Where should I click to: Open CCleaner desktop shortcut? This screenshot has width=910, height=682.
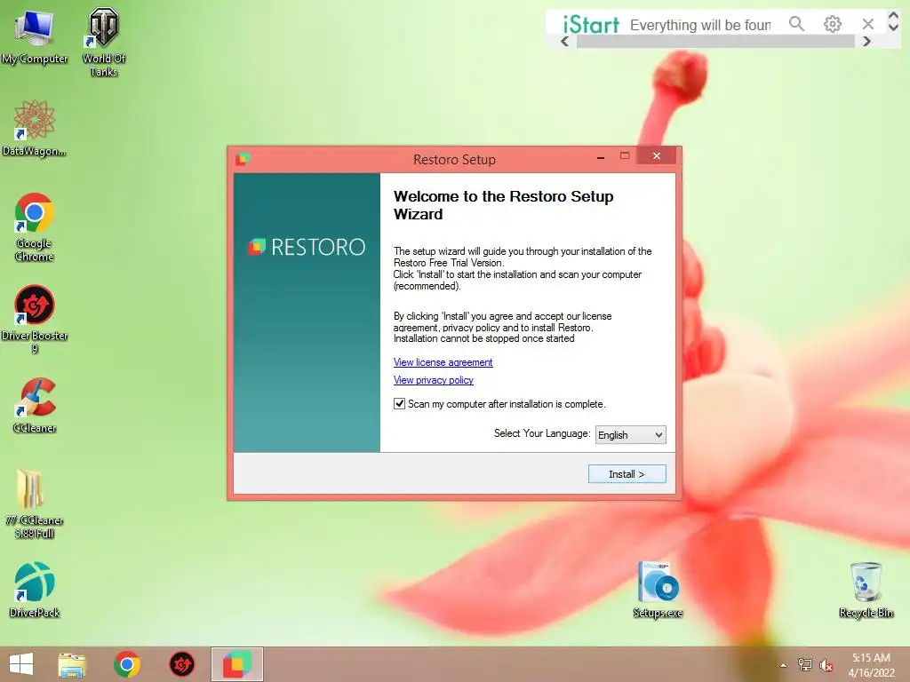(35, 405)
